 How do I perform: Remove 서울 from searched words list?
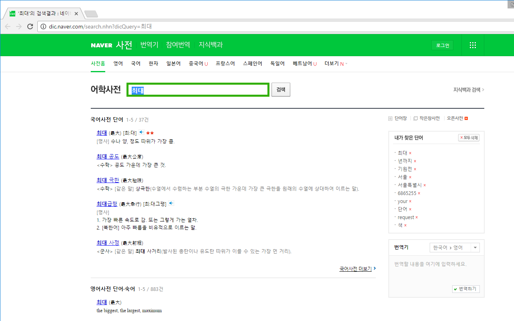(x=410, y=177)
